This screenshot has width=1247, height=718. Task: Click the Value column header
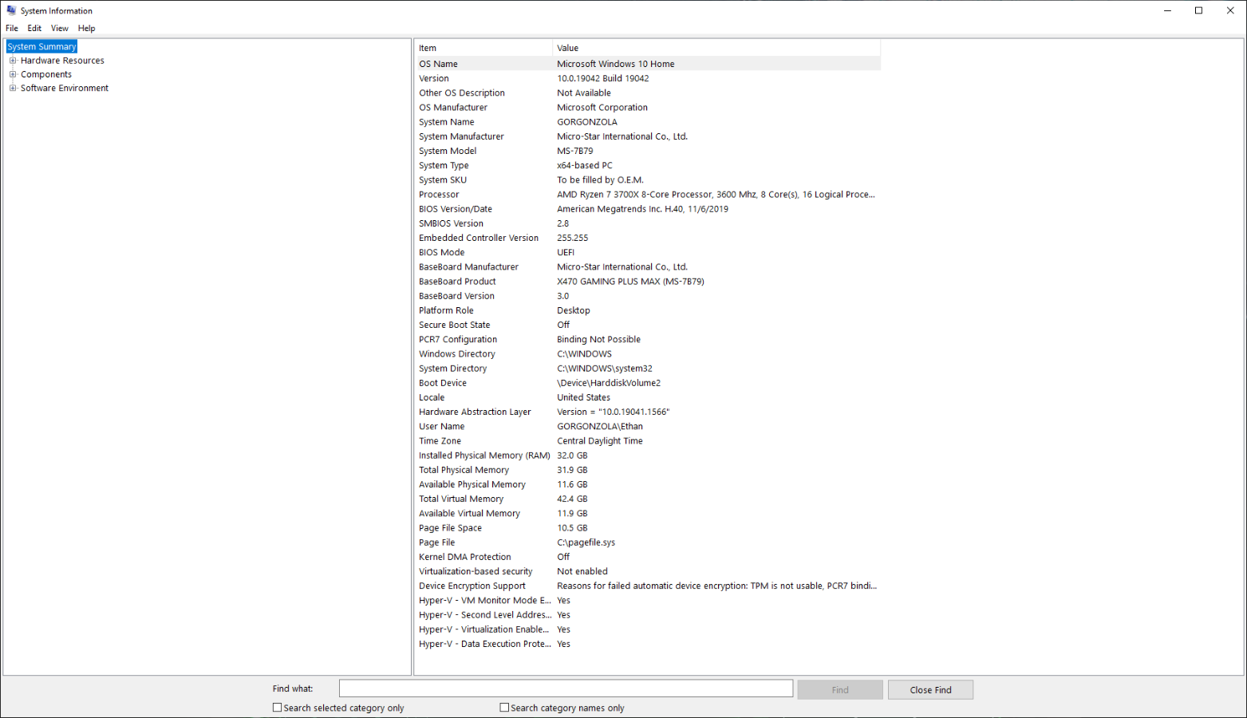pyautogui.click(x=716, y=48)
